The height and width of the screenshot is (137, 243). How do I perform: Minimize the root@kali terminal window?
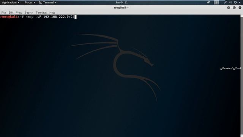pos(229,8)
